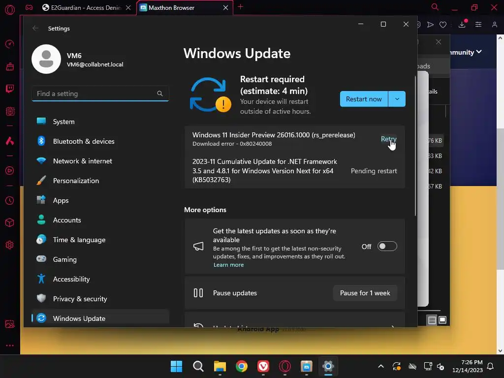Click Pause for 1 week button
The width and height of the screenshot is (504, 378).
coord(365,293)
